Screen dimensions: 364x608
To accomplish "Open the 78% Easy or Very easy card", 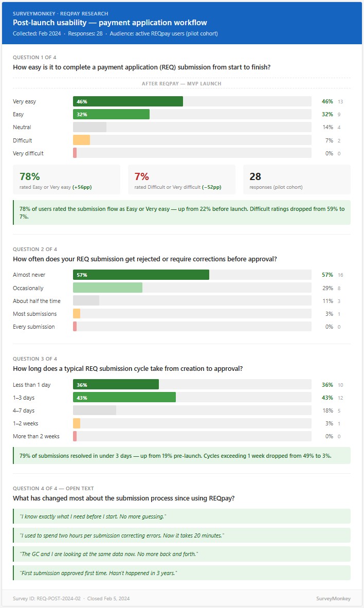I will (x=66, y=180).
